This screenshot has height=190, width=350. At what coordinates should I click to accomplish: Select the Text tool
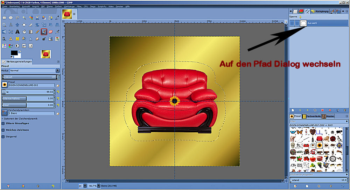(17, 32)
